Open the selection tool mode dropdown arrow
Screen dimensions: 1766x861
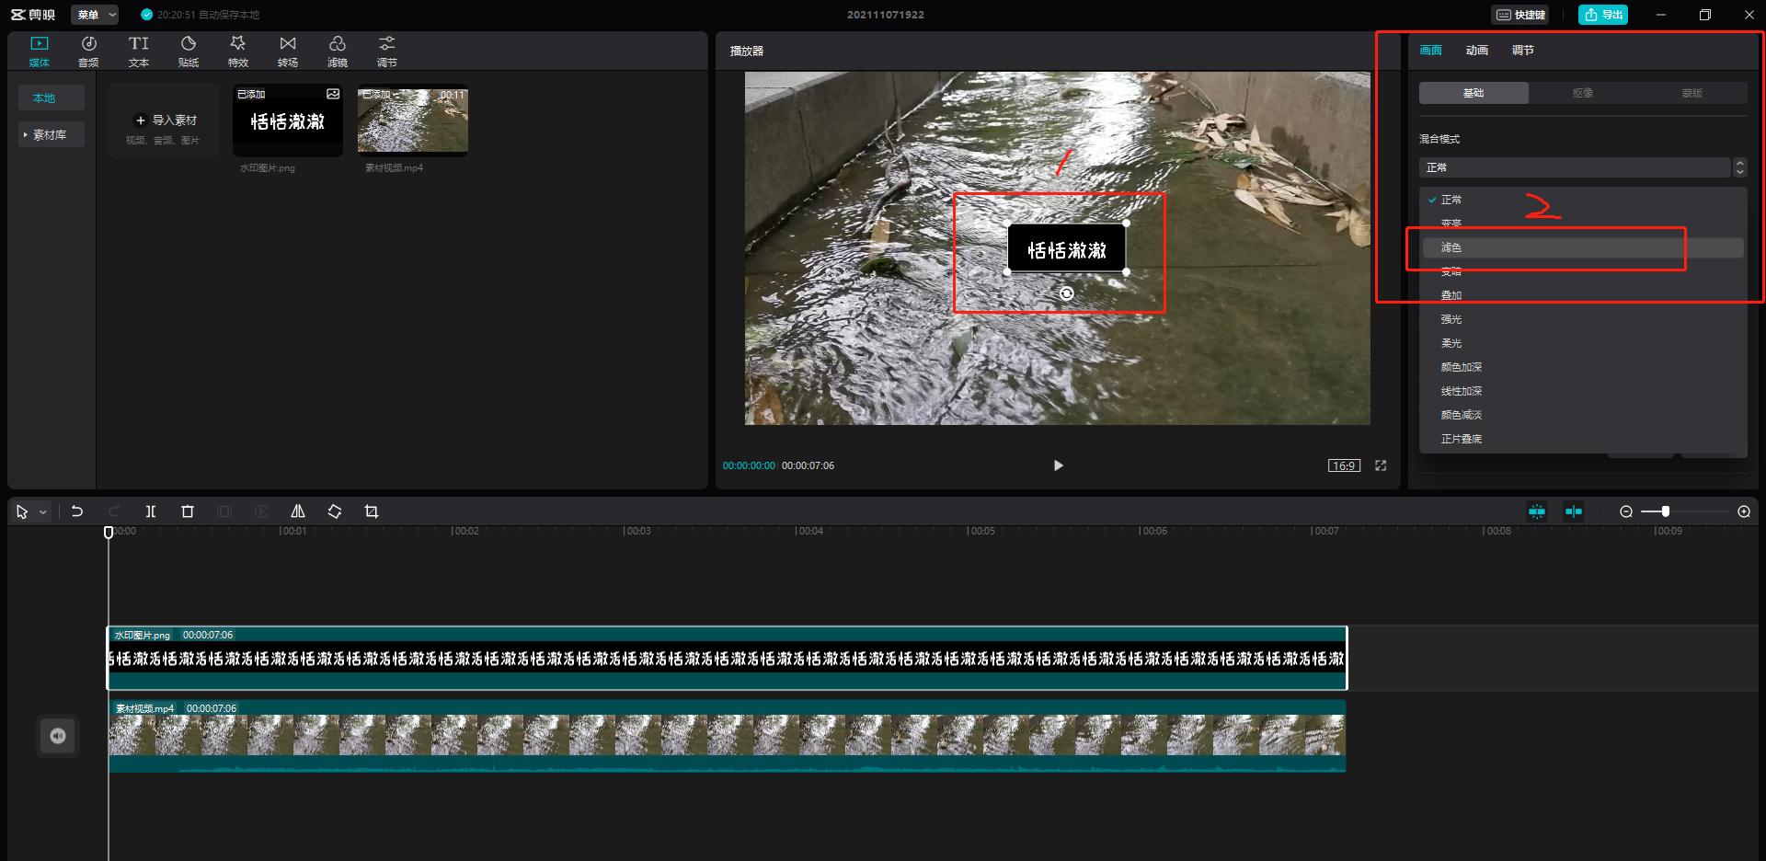click(43, 512)
